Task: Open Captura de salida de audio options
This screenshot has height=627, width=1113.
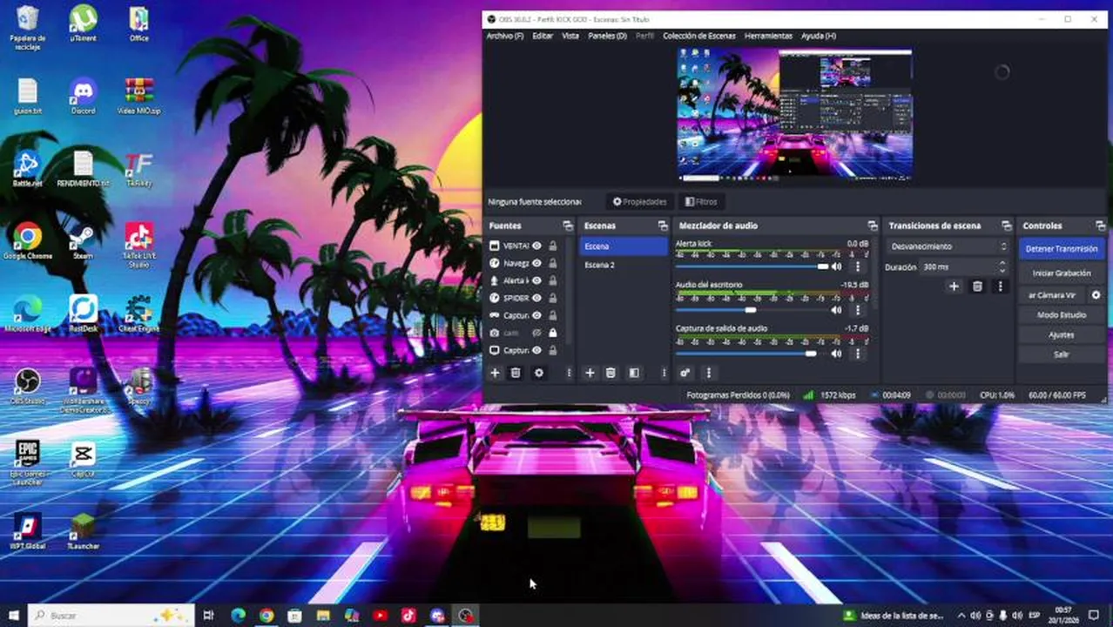Action: (x=858, y=354)
